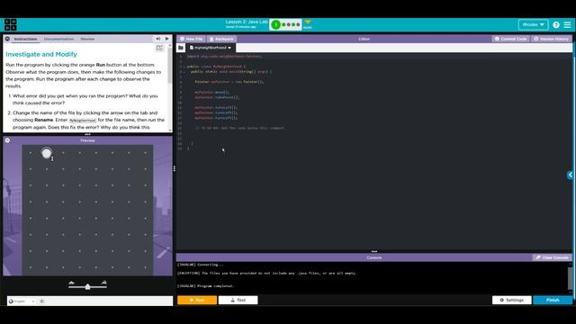Click the Test button
576x324 pixels.
point(238,300)
